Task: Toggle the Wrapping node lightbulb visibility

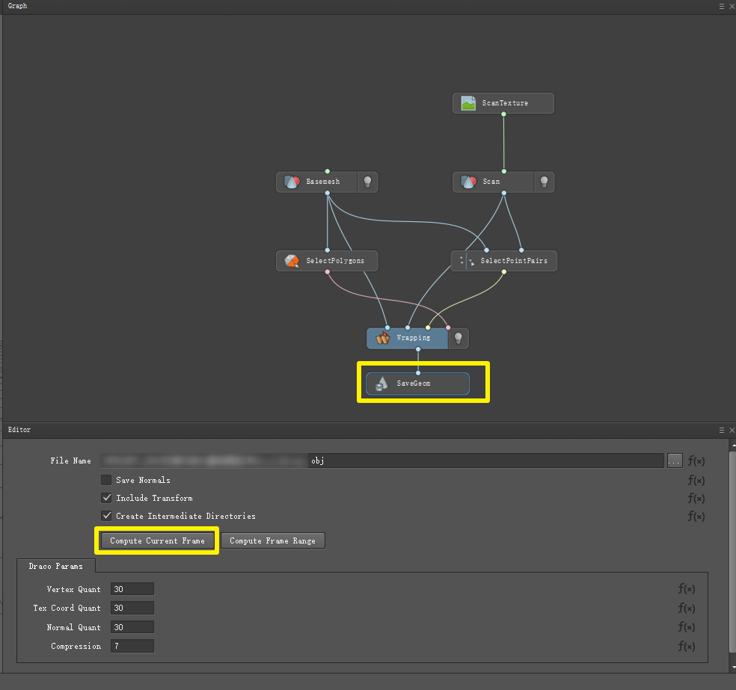Action: 459,338
